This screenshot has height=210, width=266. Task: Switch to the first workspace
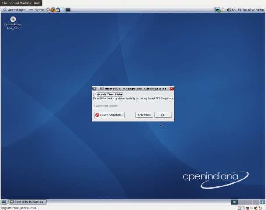[234, 202]
